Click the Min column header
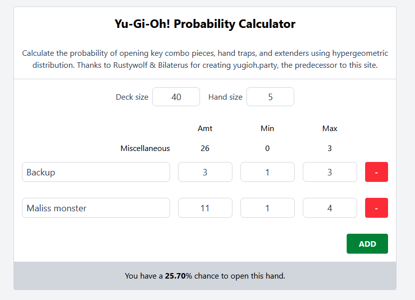The height and width of the screenshot is (300, 415). point(267,128)
